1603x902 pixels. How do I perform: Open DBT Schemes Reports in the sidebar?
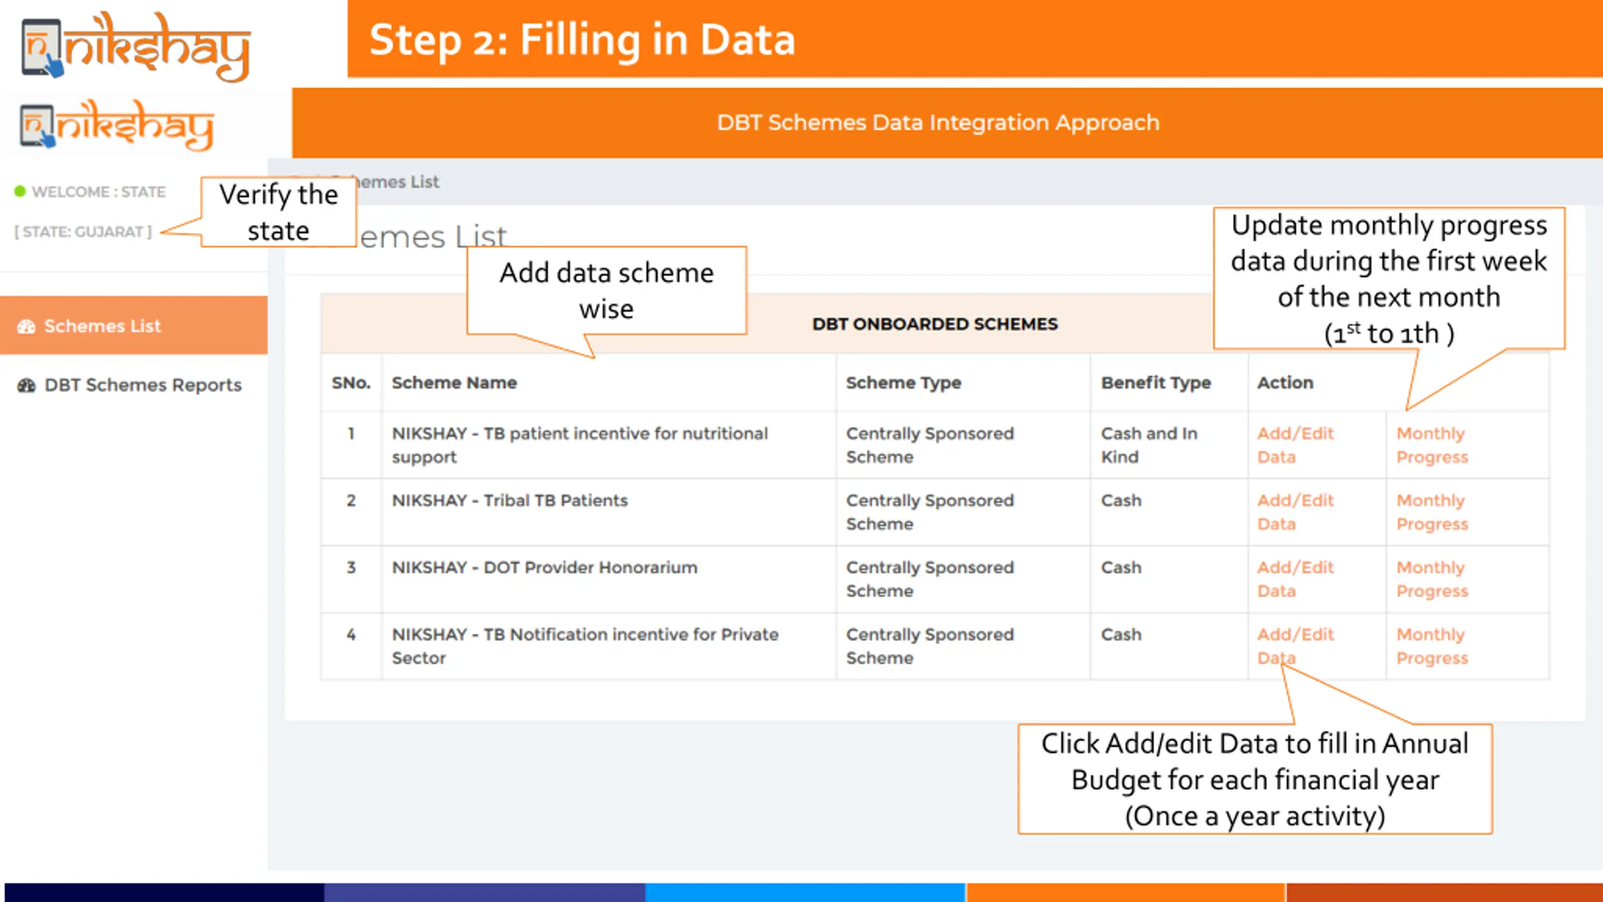pyautogui.click(x=133, y=385)
